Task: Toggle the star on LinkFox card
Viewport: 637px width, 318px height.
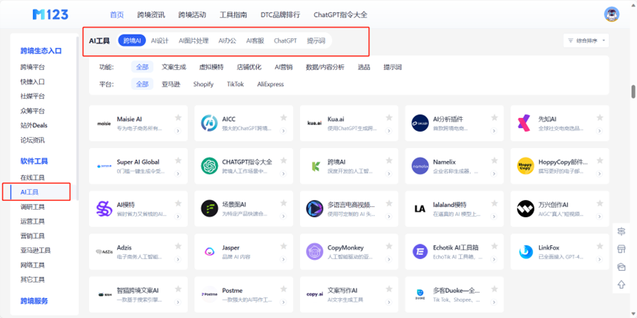Action: 599,246
